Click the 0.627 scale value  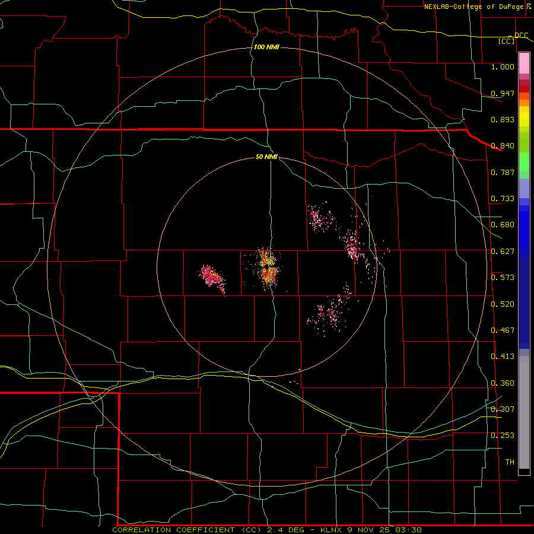click(503, 252)
